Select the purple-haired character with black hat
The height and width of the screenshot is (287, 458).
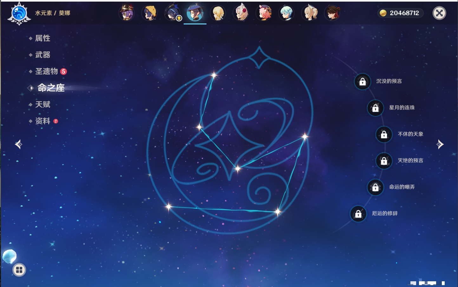(x=127, y=13)
